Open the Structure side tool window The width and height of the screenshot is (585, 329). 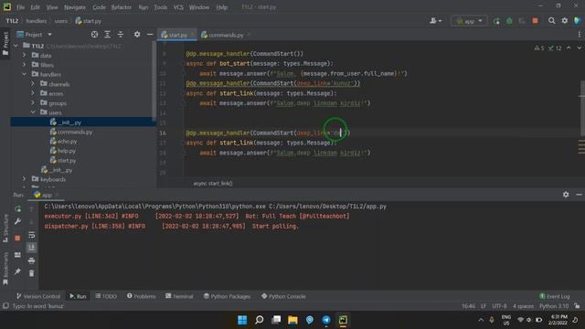5,228
